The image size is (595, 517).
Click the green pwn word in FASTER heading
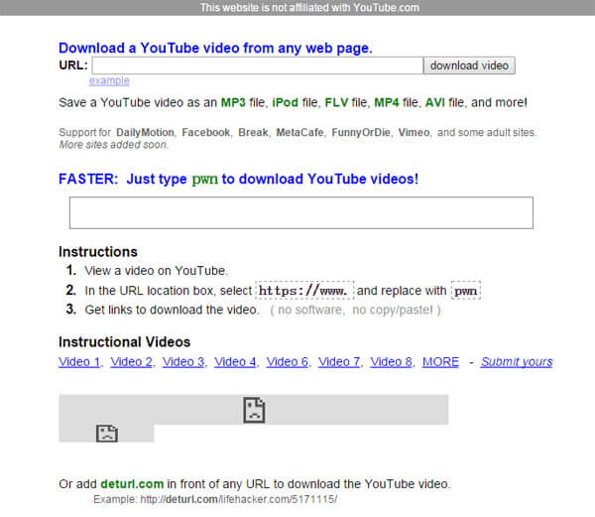pos(205,179)
